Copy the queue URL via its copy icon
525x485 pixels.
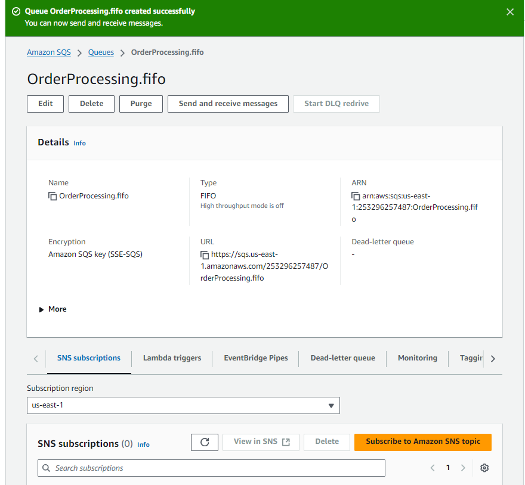[206, 254]
